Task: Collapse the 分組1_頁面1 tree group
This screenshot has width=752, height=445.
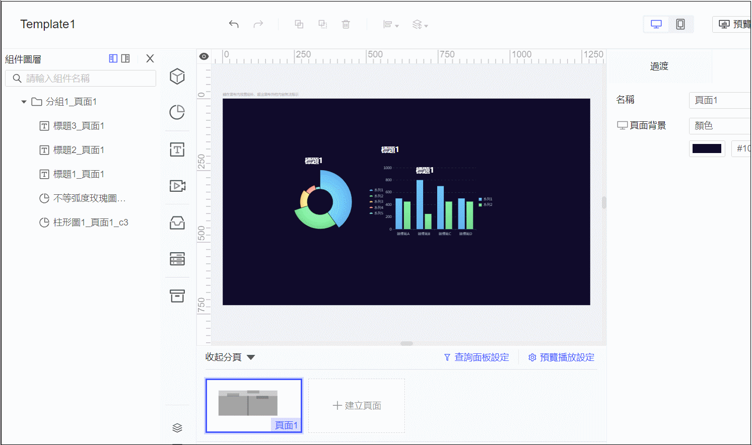Action: click(24, 102)
